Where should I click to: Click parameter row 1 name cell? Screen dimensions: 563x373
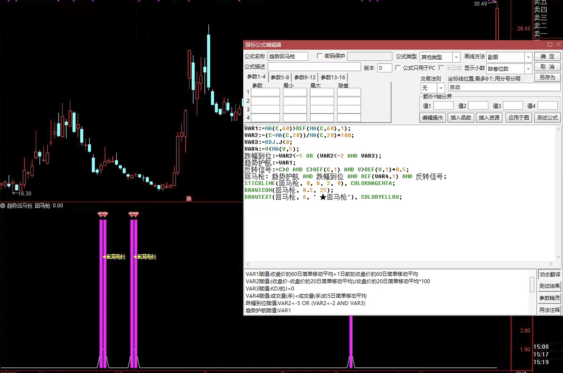(265, 92)
